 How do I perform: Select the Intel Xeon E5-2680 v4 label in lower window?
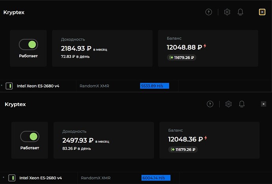41,178
